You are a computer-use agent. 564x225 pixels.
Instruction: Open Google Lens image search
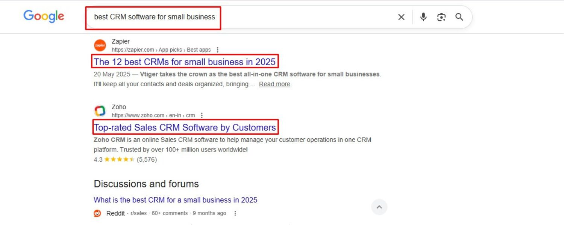click(441, 17)
